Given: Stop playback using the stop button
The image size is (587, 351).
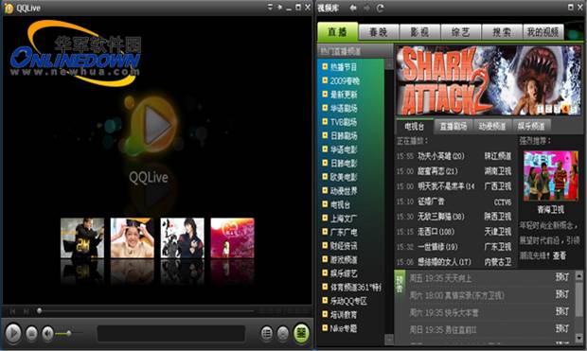Looking at the screenshot, I should pyautogui.click(x=32, y=333).
